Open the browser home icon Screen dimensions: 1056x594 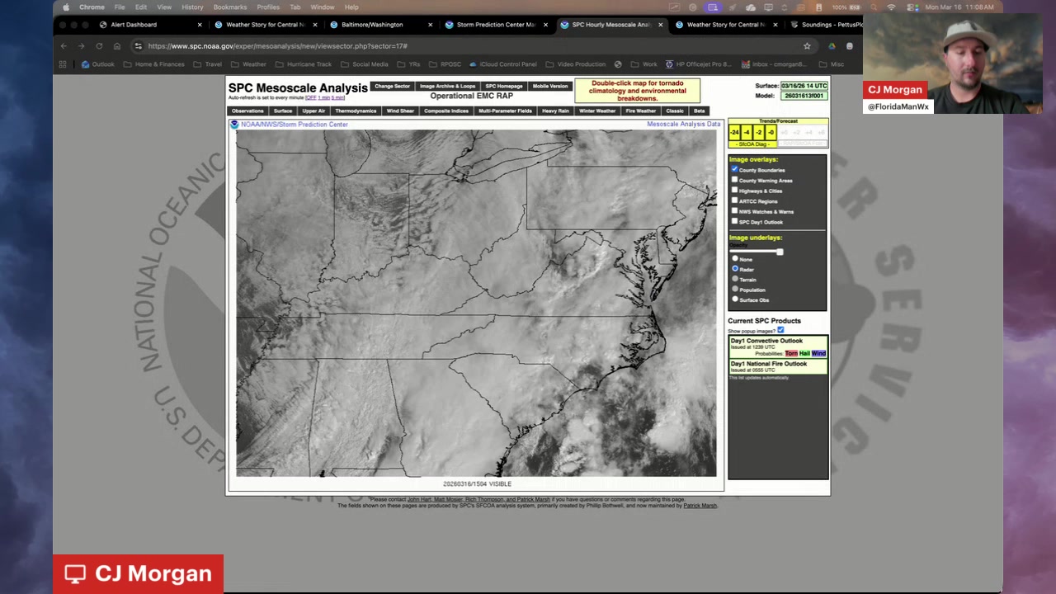pos(117,46)
